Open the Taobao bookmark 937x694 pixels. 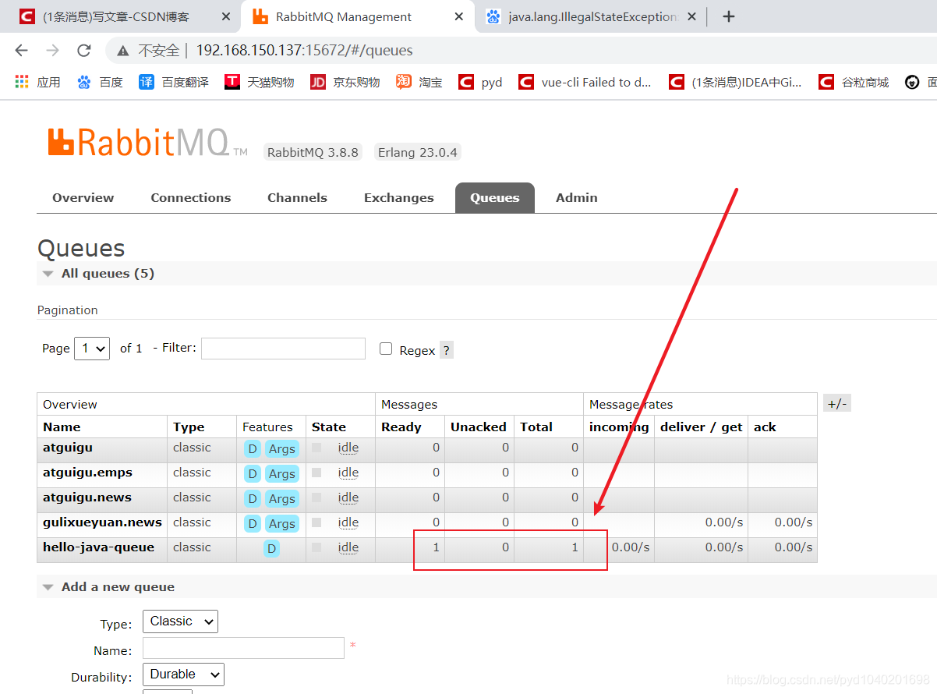click(419, 82)
